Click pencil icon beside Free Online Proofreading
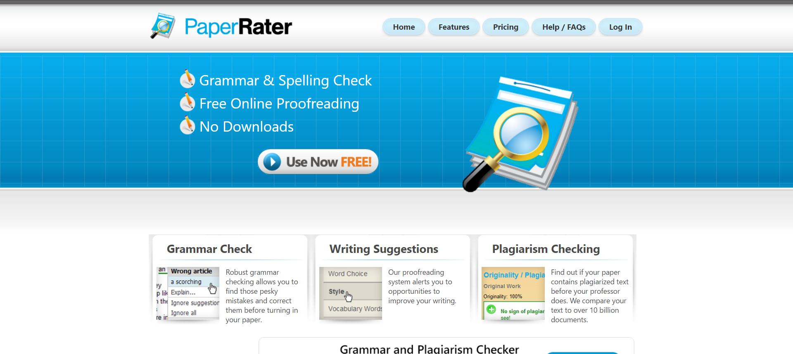 click(188, 102)
